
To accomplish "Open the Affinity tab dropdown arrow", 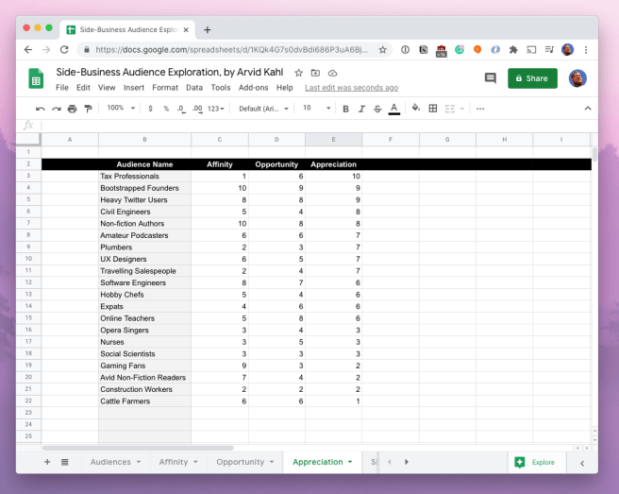I will click(195, 462).
